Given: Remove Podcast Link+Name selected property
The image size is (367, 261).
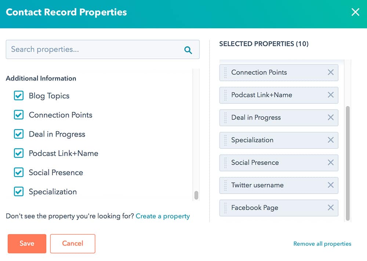Looking at the screenshot, I should (x=330, y=95).
